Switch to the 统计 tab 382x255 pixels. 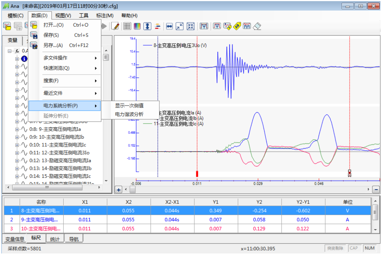pyautogui.click(x=55, y=239)
